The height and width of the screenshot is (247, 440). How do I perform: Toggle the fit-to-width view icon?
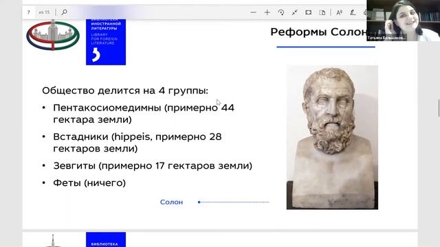click(309, 12)
